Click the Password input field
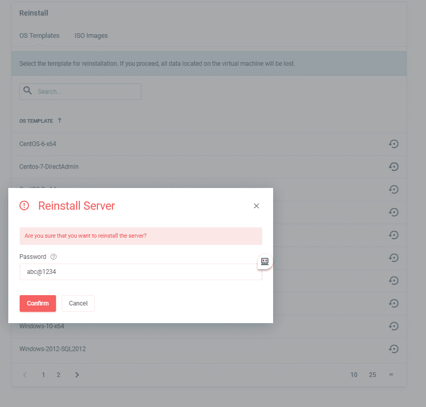Image resolution: width=426 pixels, height=407 pixels. (141, 272)
